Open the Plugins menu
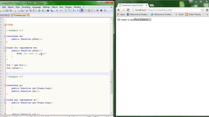 (68, 7)
